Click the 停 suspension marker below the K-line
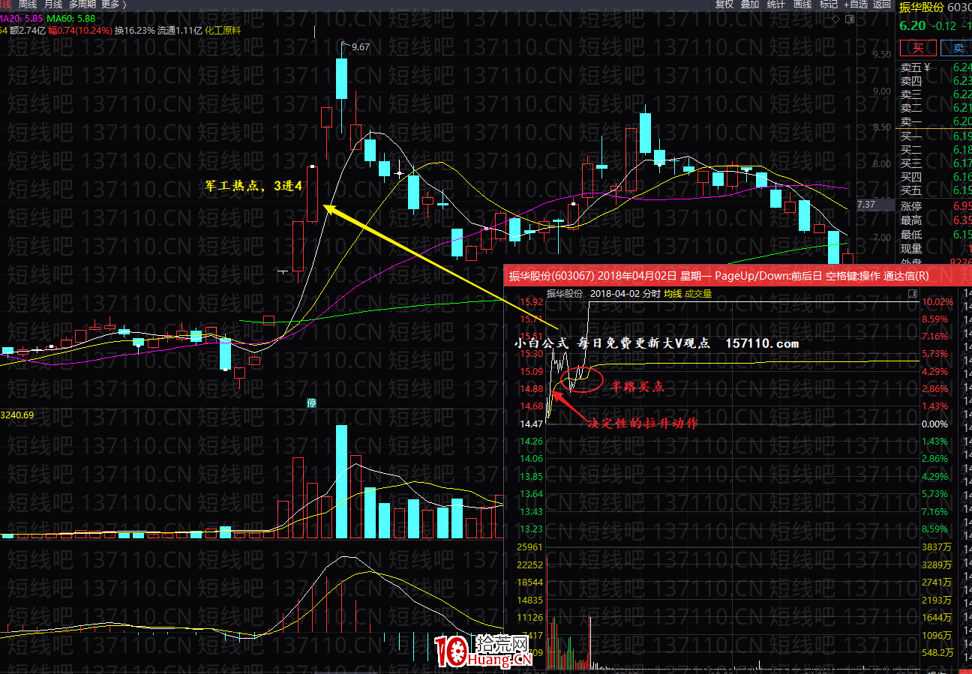Image resolution: width=972 pixels, height=674 pixels. click(x=312, y=403)
